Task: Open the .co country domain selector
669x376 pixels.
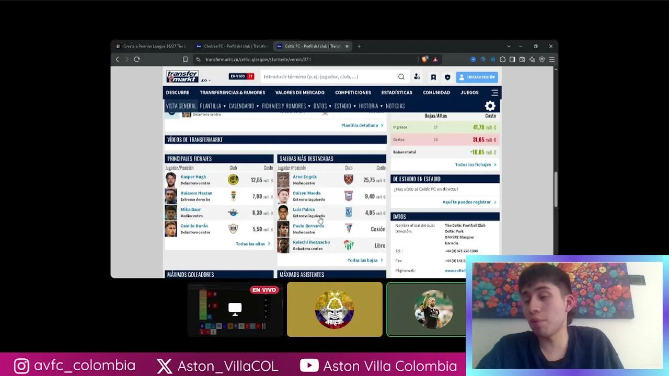Action: tap(205, 80)
